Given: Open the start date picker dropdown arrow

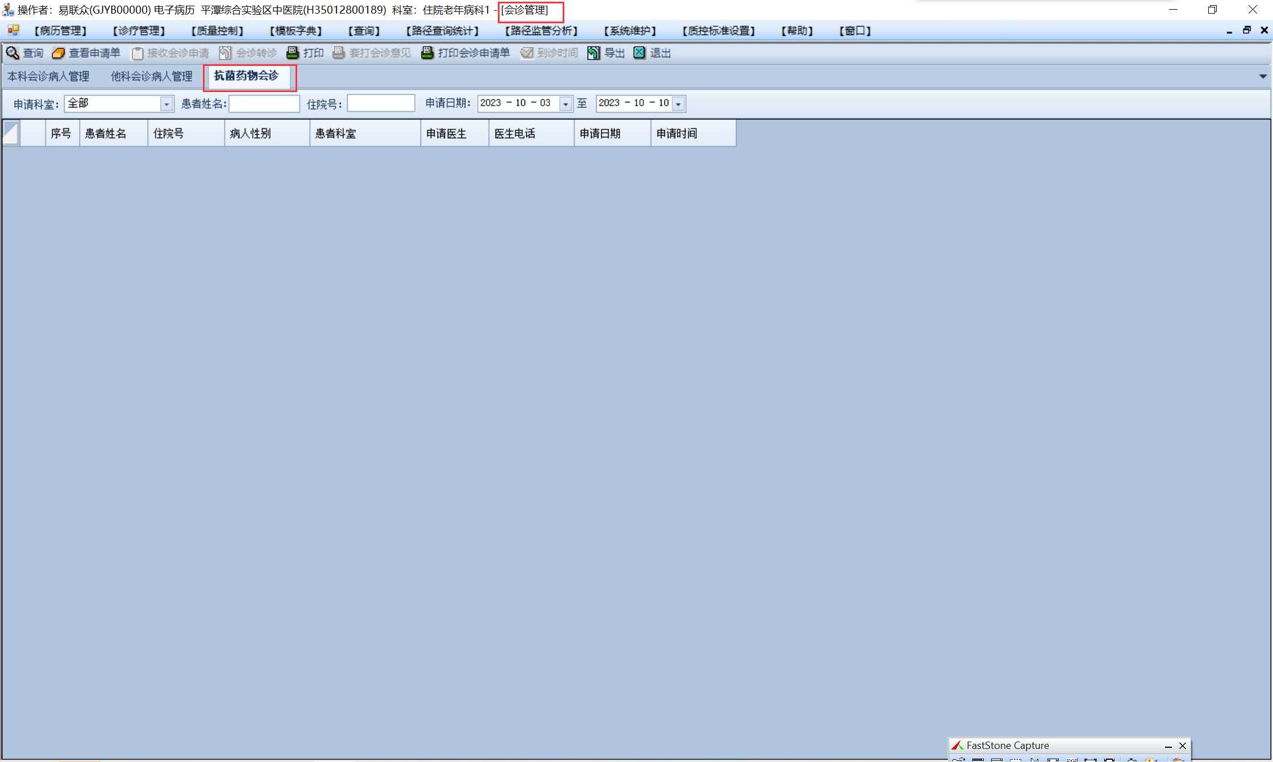Looking at the screenshot, I should pos(565,104).
